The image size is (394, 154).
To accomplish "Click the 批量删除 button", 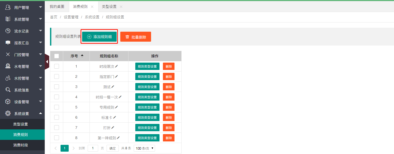I will 136,37.
